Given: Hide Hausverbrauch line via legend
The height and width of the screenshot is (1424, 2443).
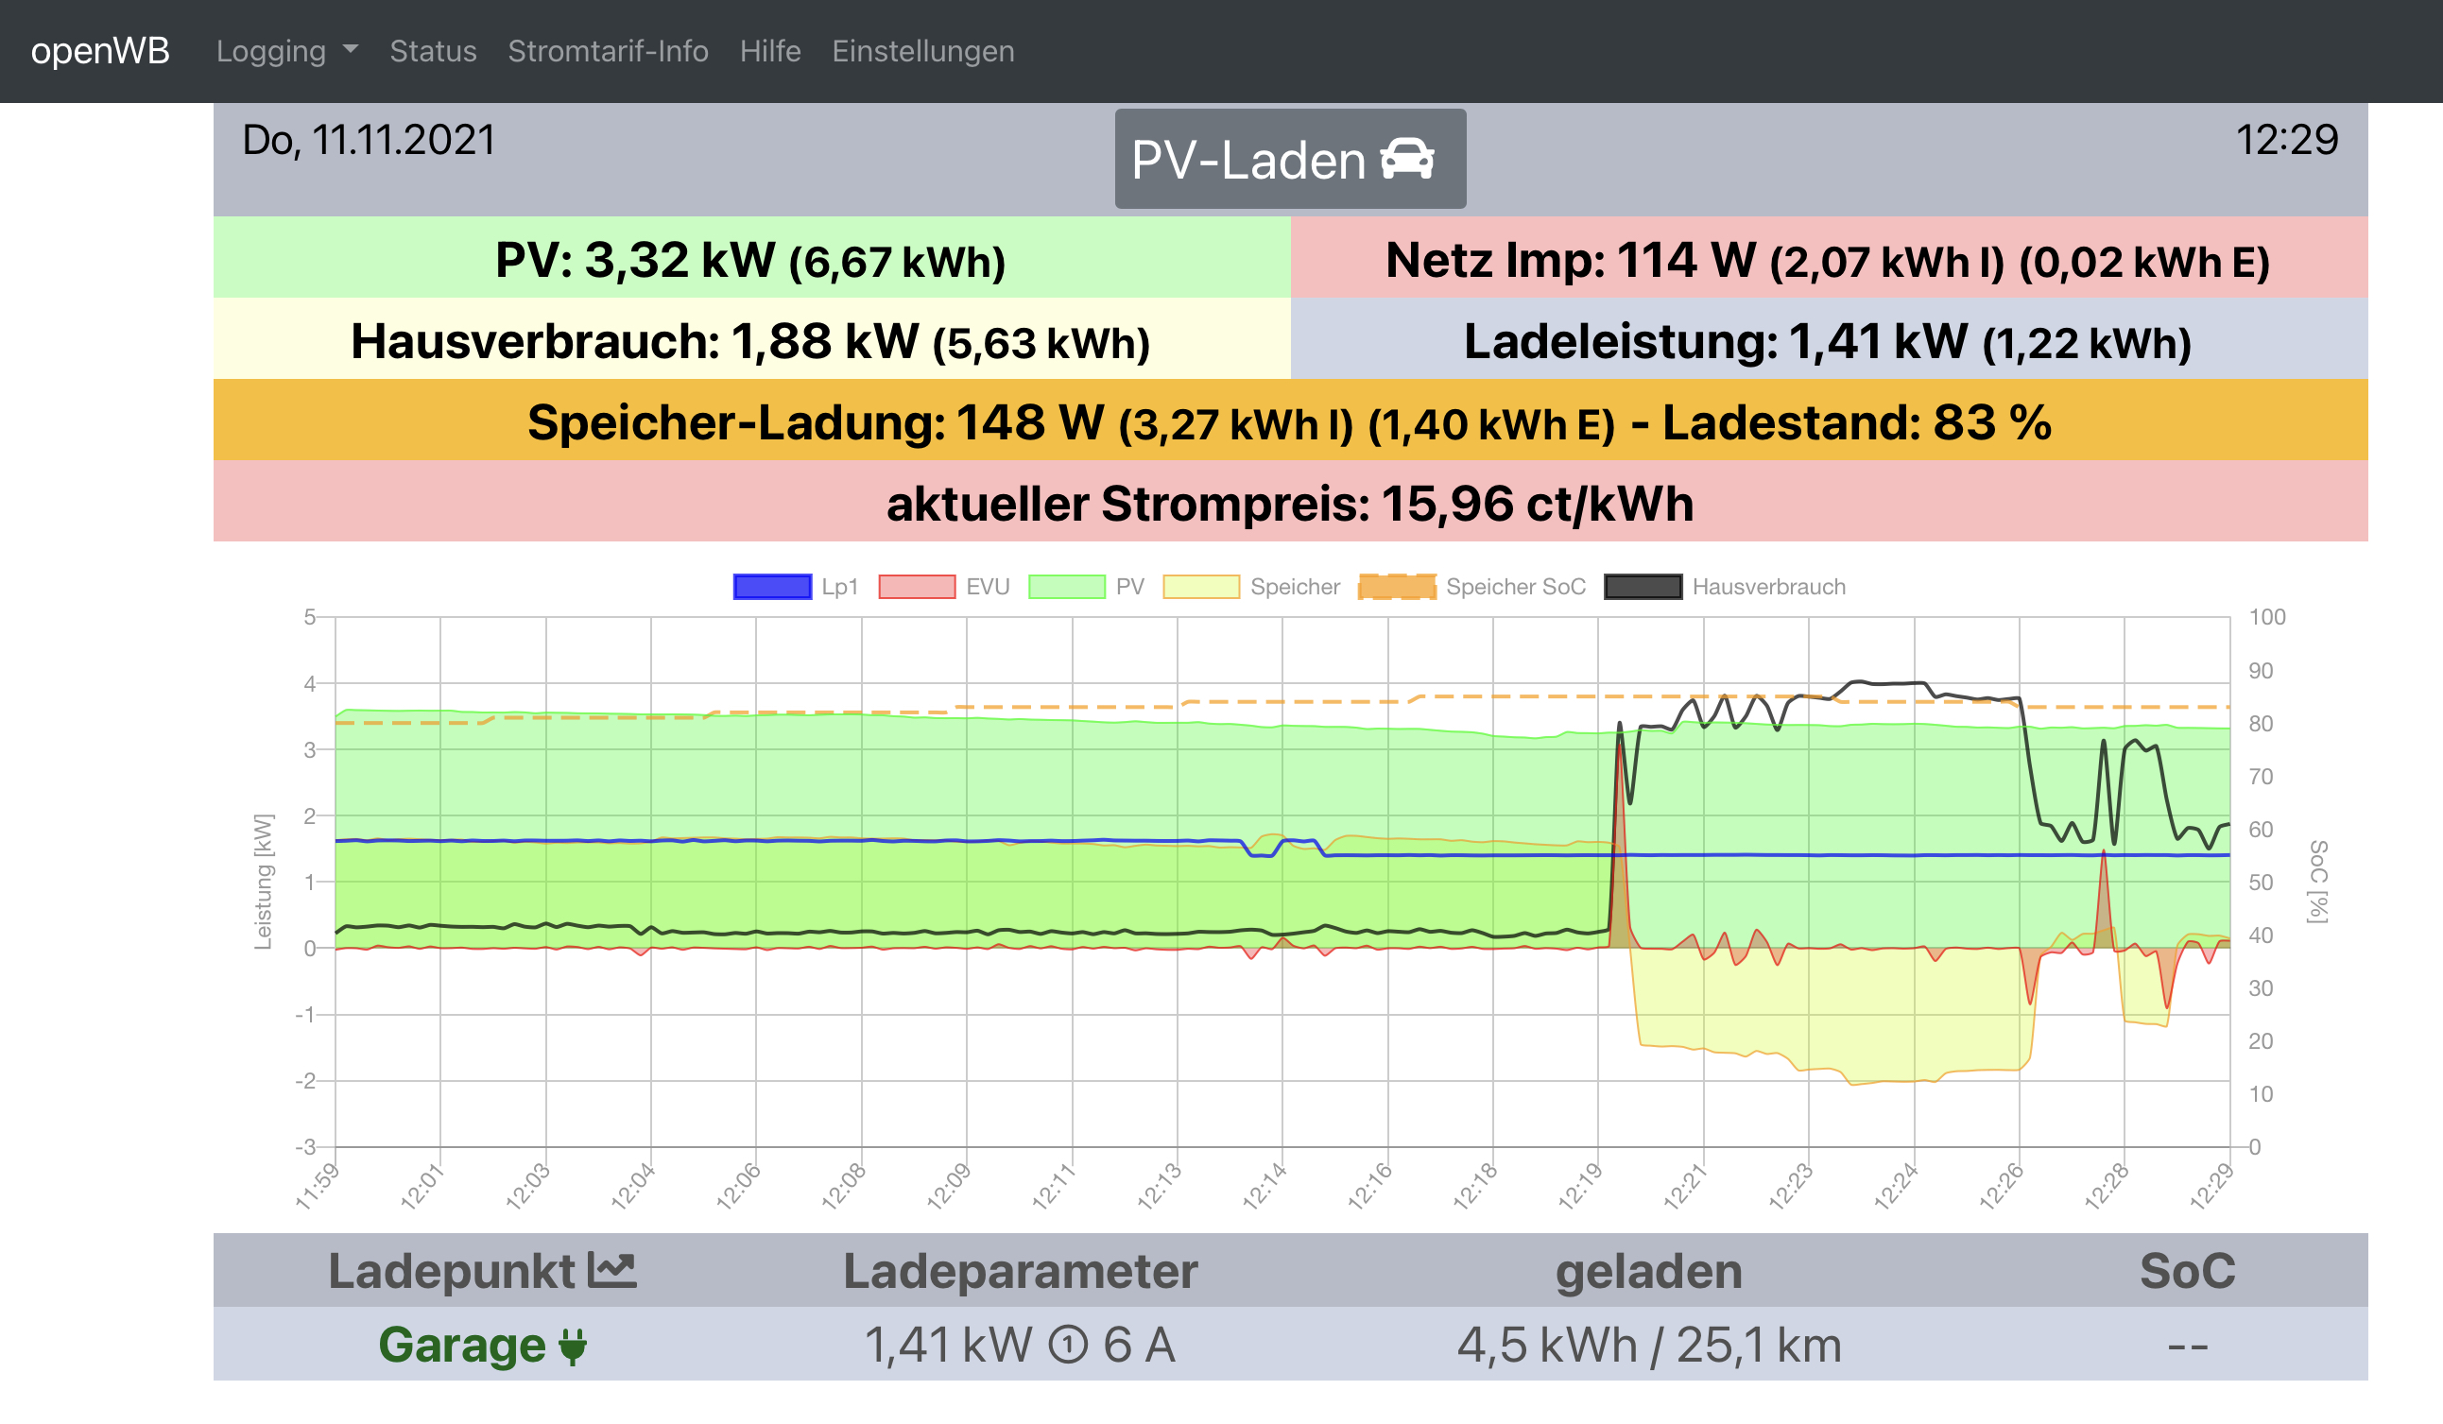Looking at the screenshot, I should pyautogui.click(x=1725, y=587).
